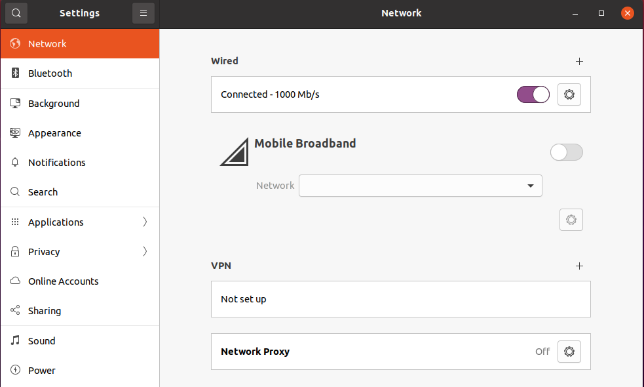Click the Mobile Broadband signal icon
The width and height of the screenshot is (644, 387).
[x=235, y=152]
